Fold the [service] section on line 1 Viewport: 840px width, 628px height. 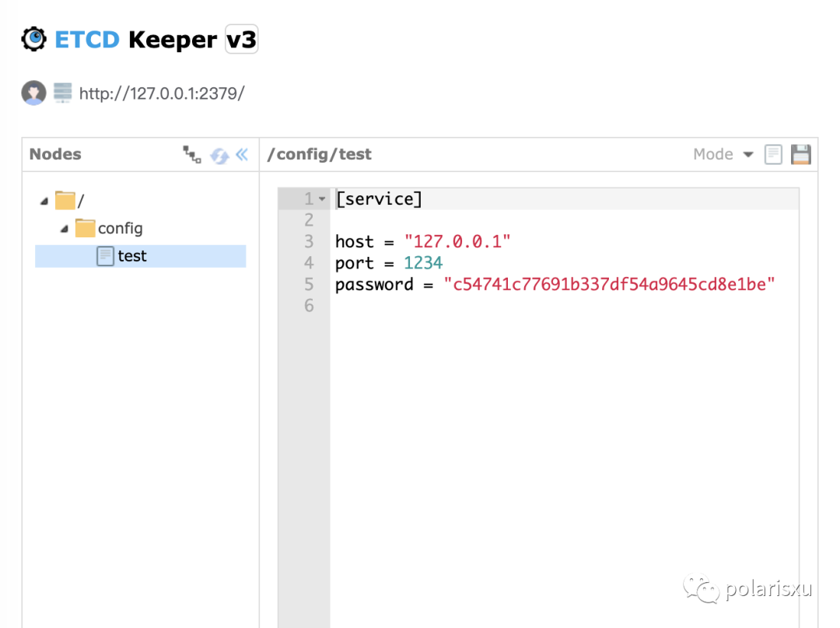coord(322,198)
